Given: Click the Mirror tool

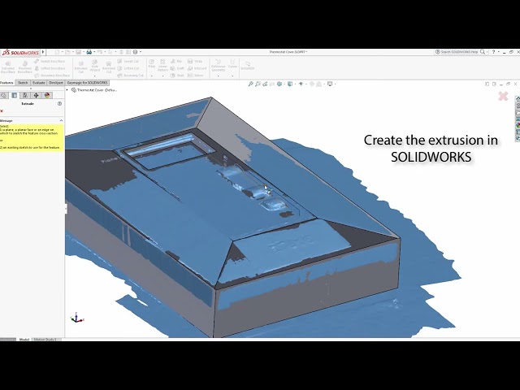Looking at the screenshot, I should [x=195, y=76].
